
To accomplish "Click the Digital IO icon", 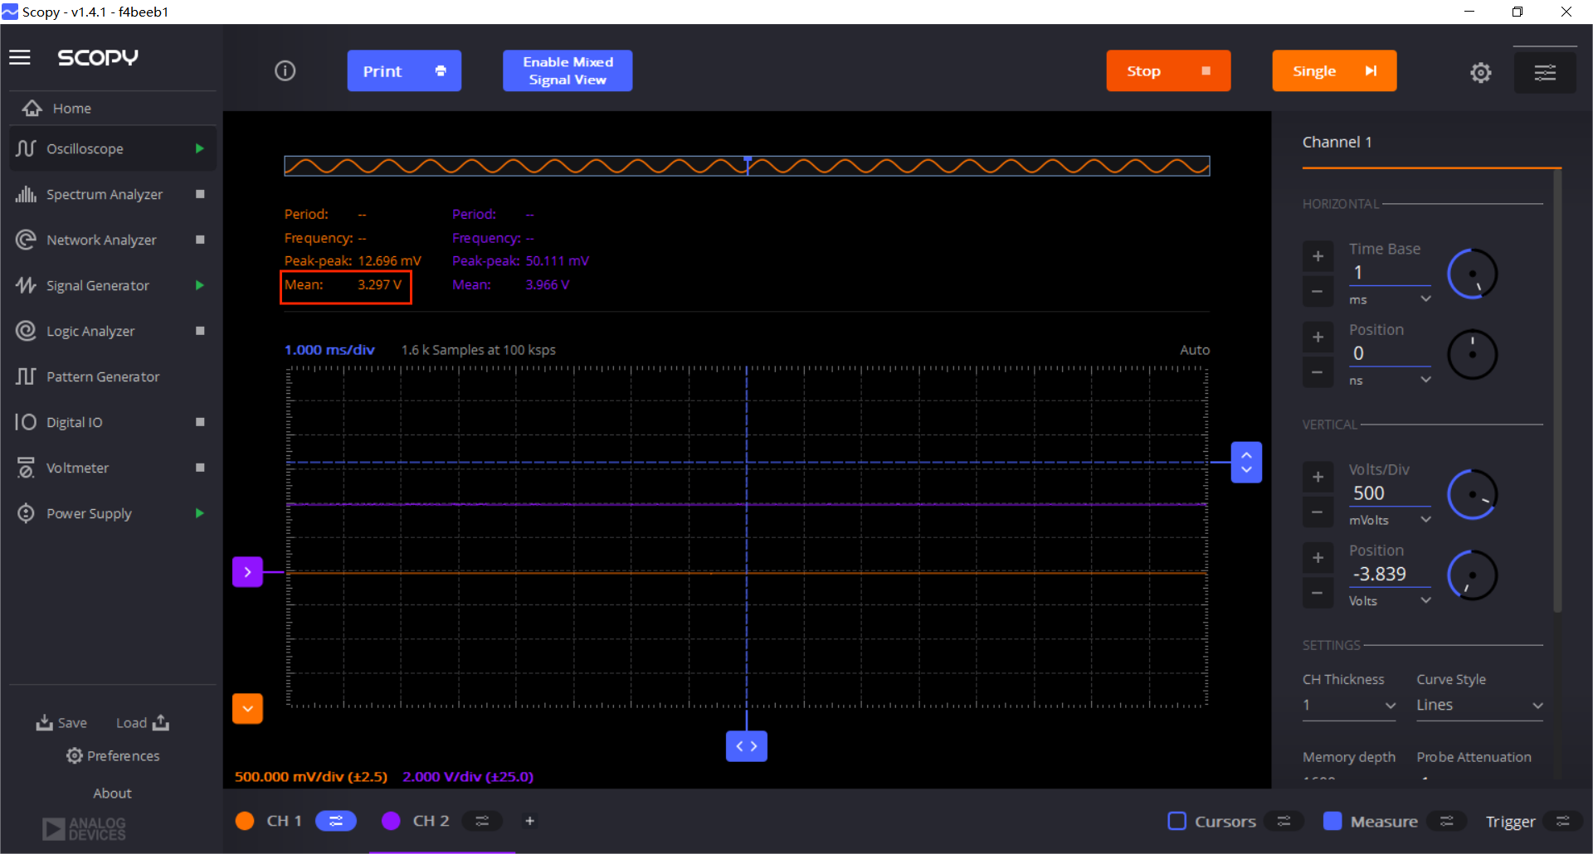I will click(x=26, y=422).
